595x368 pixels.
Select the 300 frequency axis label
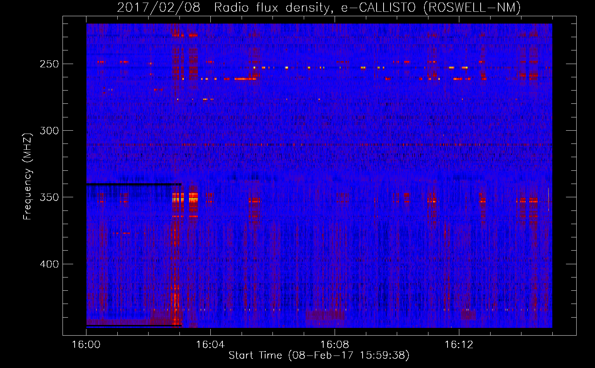[x=49, y=131]
